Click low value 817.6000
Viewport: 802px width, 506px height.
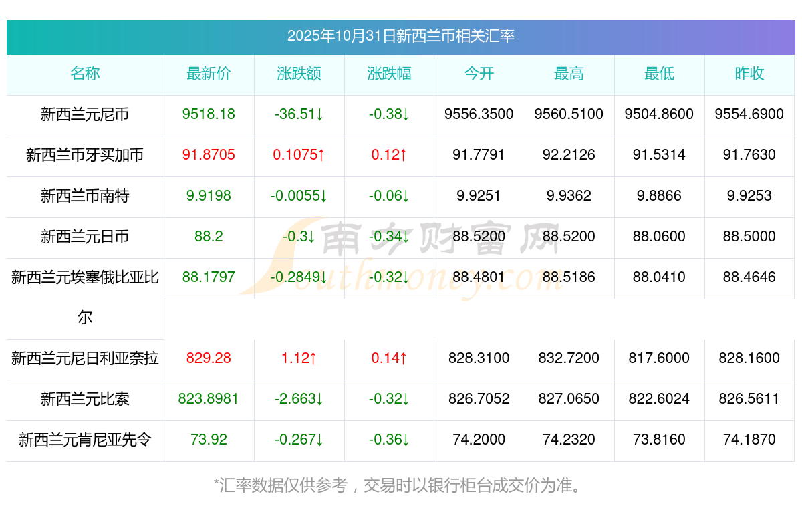(x=659, y=358)
